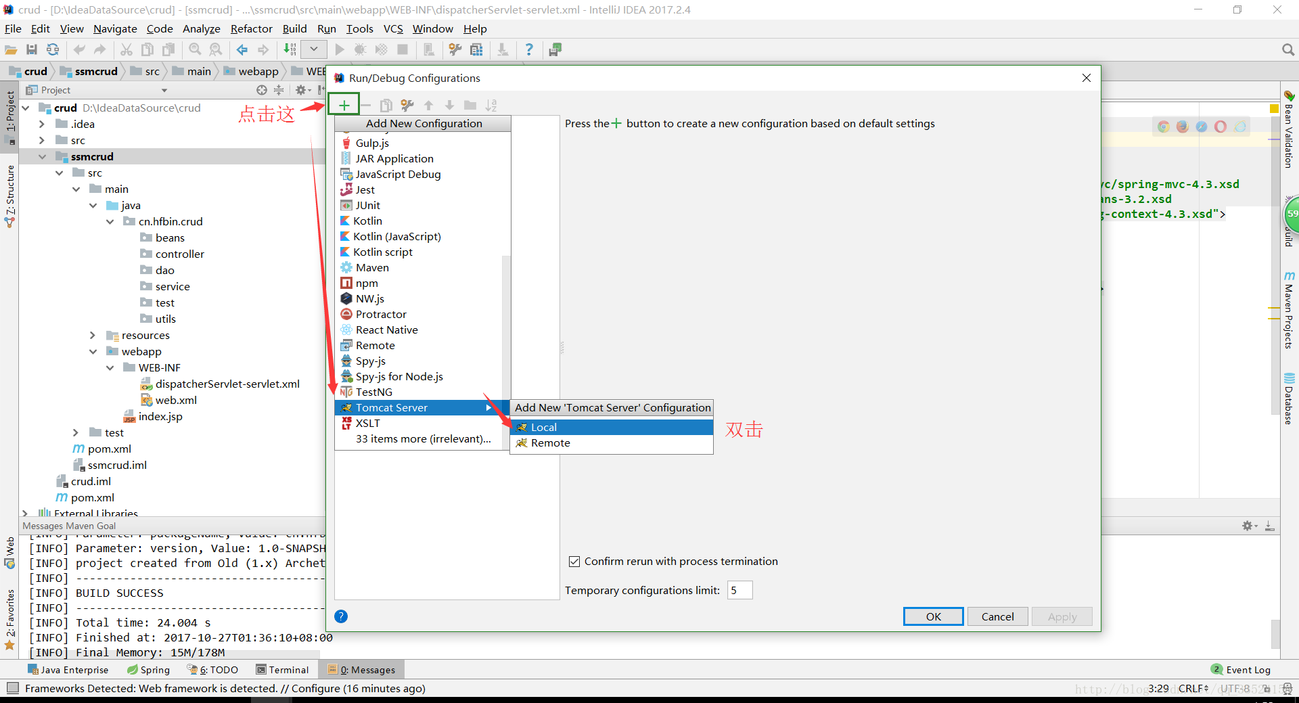Click the Open folder toolbar icon
The image size is (1299, 703).
coord(11,49)
